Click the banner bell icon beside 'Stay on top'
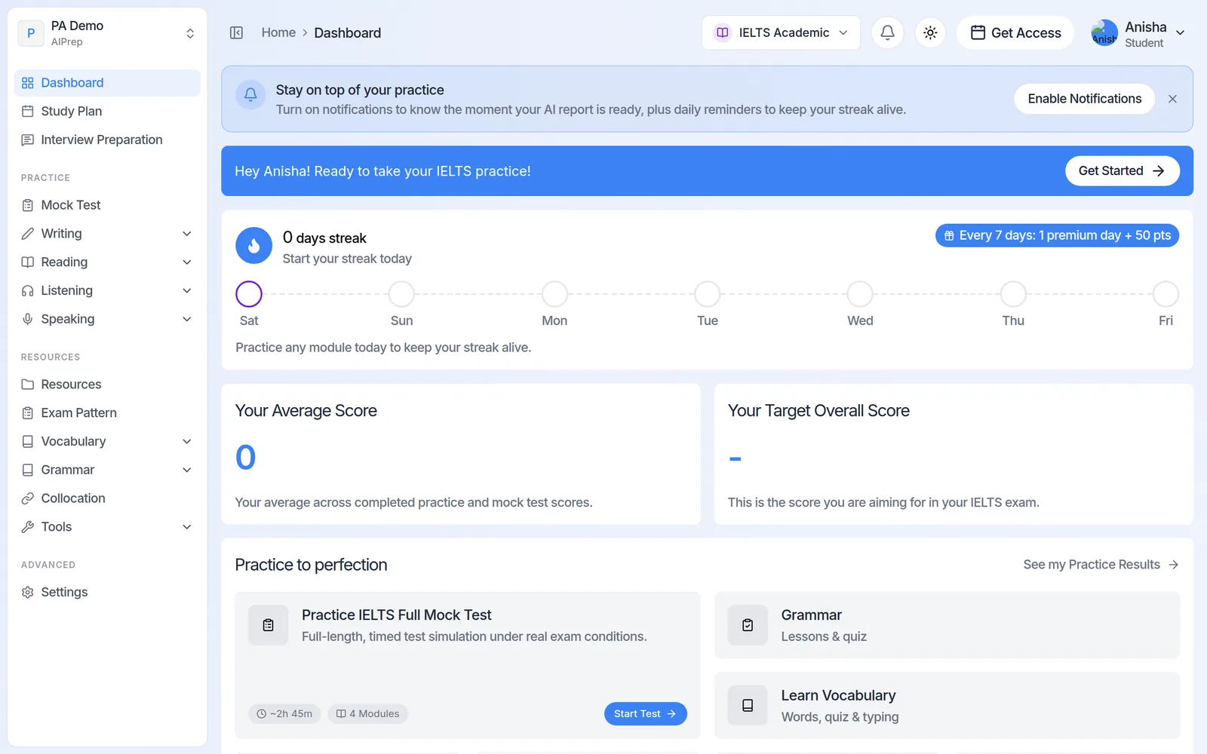The width and height of the screenshot is (1207, 754). coord(250,95)
